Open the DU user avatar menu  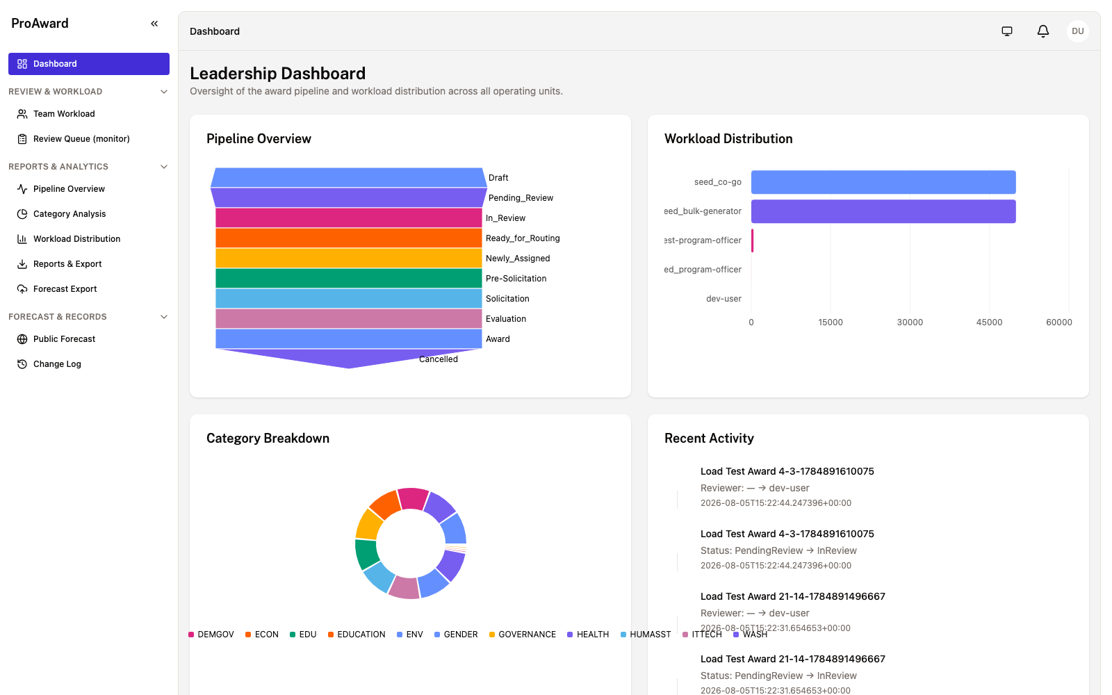1078,31
